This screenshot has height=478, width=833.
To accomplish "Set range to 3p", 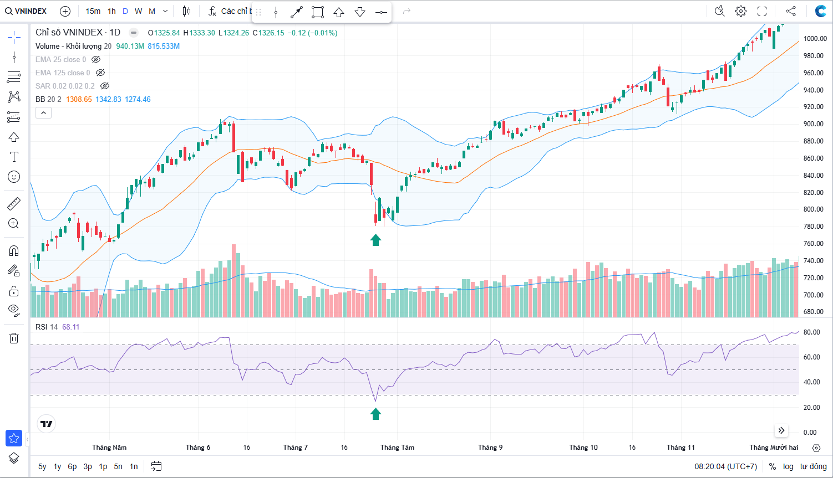I will [88, 466].
